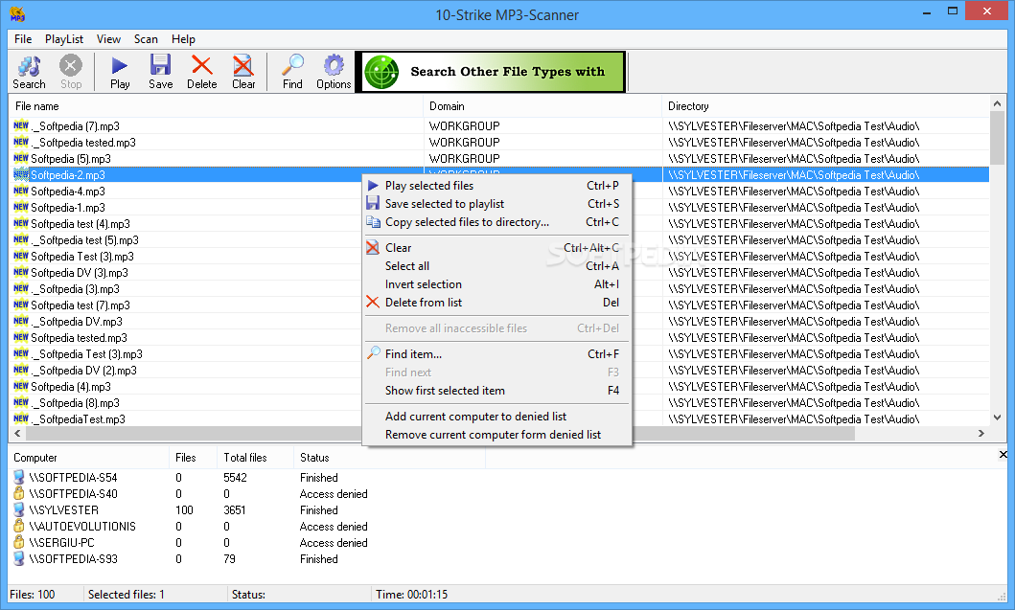Choose Play selected files from context menu
The height and width of the screenshot is (610, 1015).
point(496,186)
